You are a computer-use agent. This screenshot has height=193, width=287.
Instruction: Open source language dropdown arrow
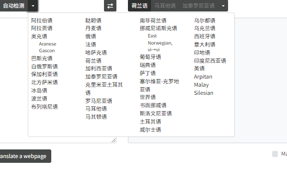tap(33, 6)
